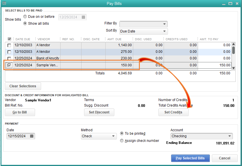This screenshot has width=242, height=166.
Task: Open the Account Checking dropdown
Action: [x=202, y=136]
